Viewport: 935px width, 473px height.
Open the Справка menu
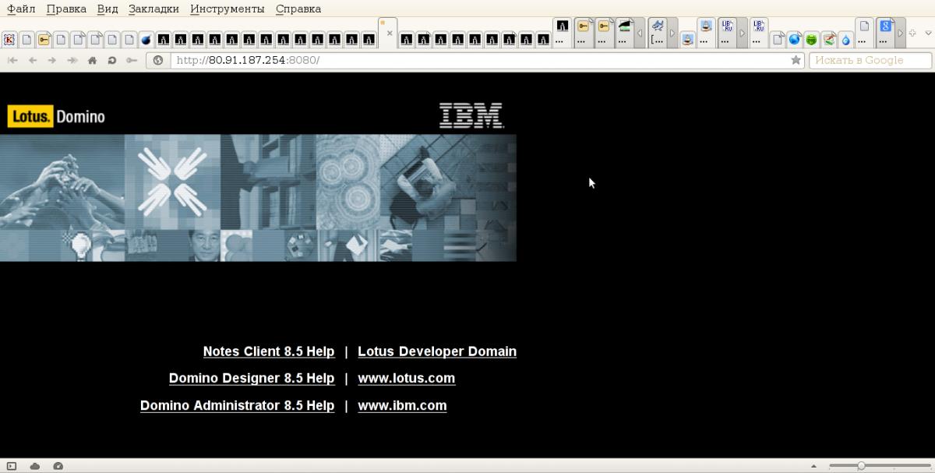coord(298,9)
